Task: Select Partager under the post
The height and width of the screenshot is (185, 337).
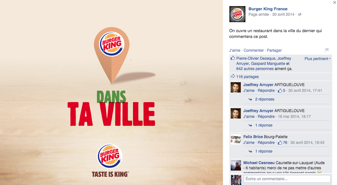Action: click(x=274, y=50)
